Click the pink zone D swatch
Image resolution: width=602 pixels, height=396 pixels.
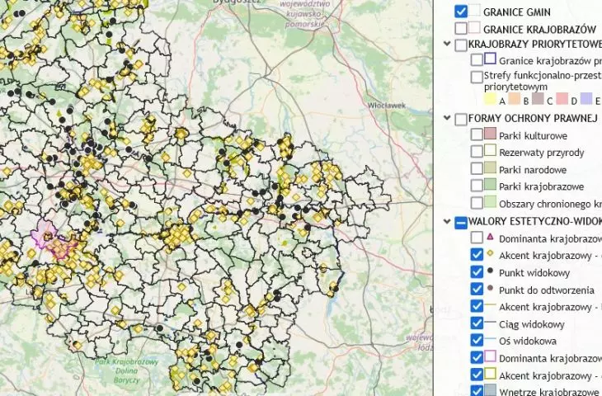click(x=562, y=99)
